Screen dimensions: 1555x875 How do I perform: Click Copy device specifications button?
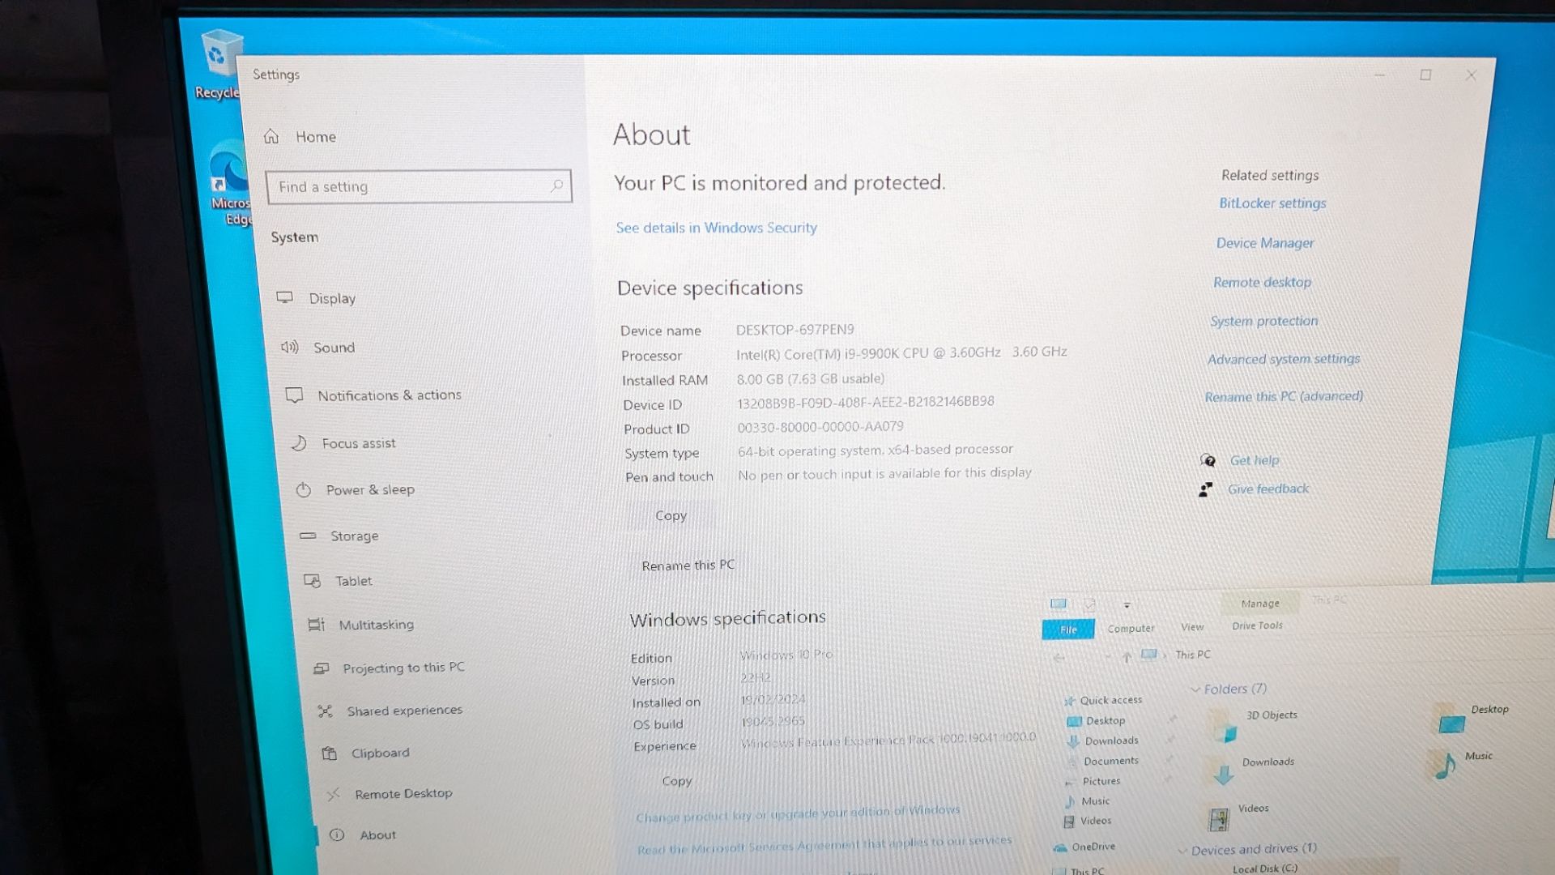[x=670, y=514]
